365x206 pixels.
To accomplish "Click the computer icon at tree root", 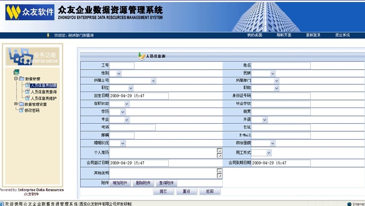I will pos(16,72).
